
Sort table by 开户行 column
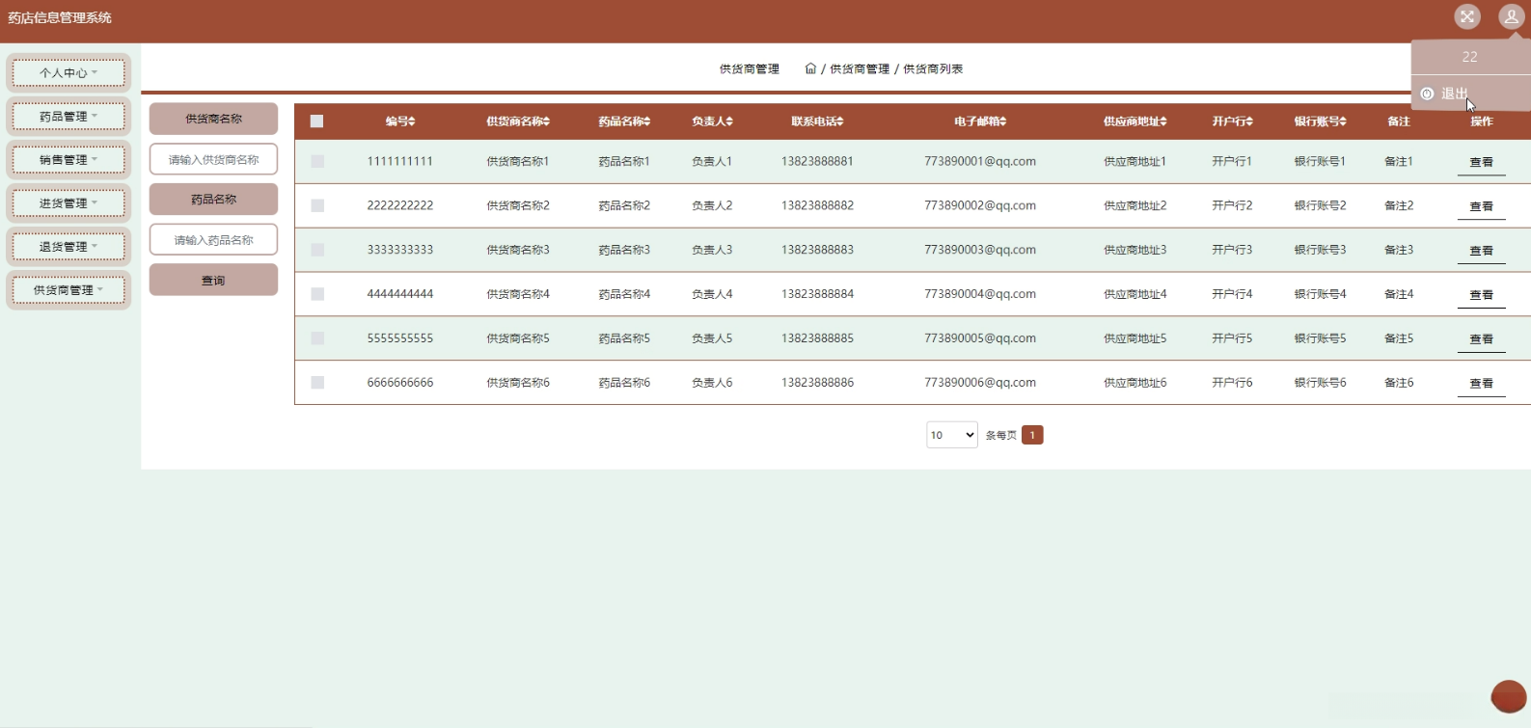1233,121
